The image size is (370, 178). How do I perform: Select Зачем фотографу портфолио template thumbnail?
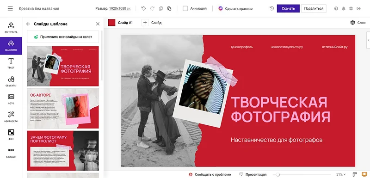tap(63, 151)
